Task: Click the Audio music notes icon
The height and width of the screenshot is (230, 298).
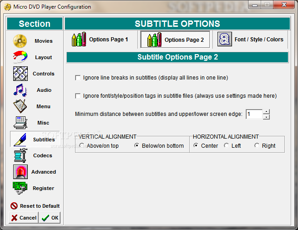Action: point(20,90)
